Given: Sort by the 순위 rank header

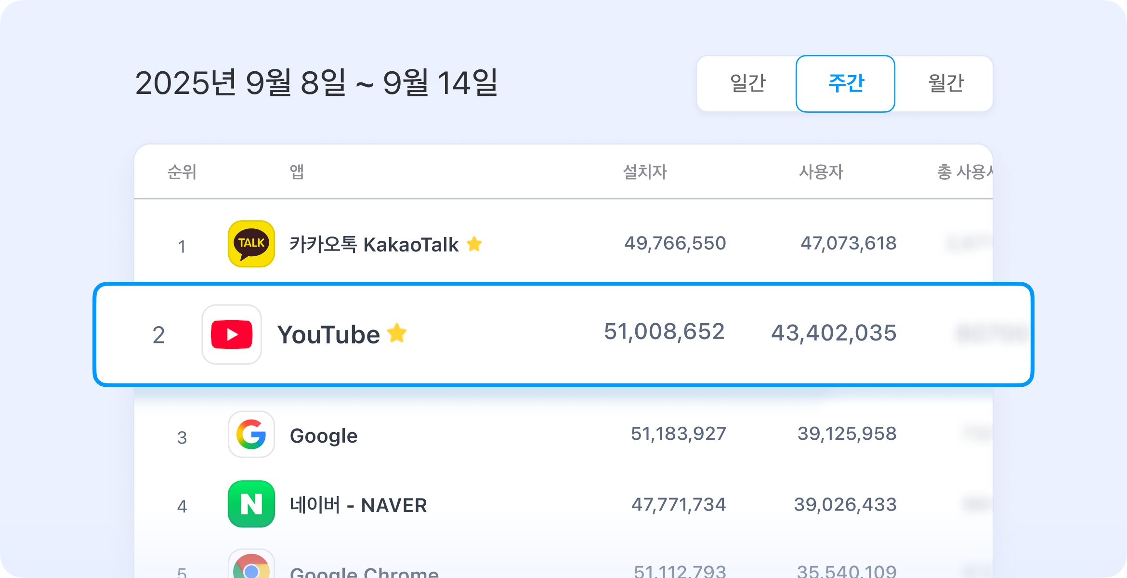Looking at the screenshot, I should 182,172.
